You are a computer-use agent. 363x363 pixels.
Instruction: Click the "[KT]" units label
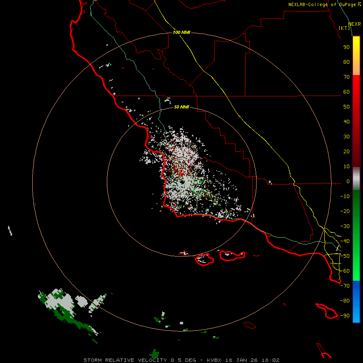click(344, 28)
